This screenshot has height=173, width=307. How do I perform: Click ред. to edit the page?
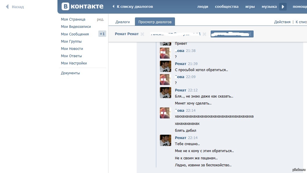click(x=100, y=19)
